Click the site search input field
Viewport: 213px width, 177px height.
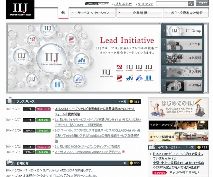pyautogui.click(x=172, y=4)
